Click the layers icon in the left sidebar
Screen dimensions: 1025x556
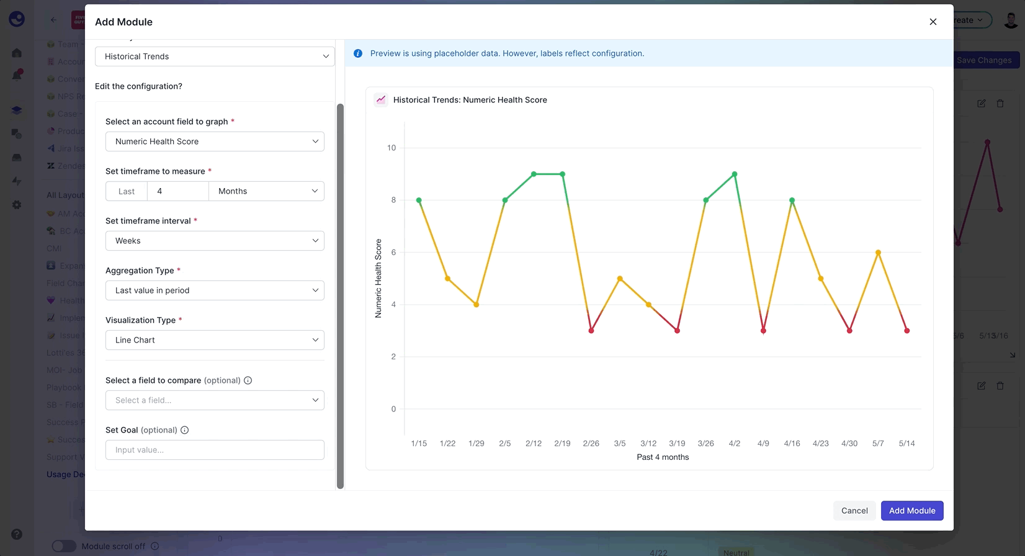(x=17, y=110)
